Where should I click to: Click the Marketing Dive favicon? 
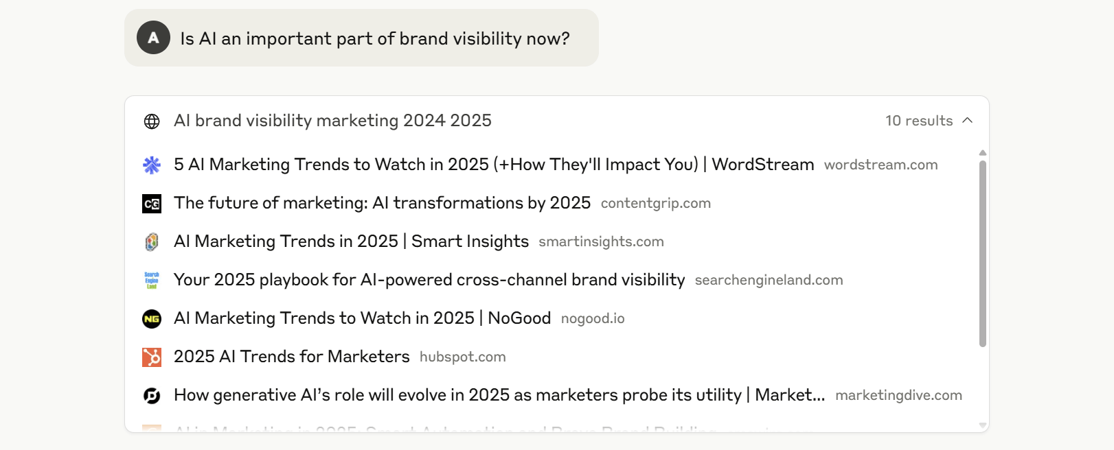coord(152,396)
